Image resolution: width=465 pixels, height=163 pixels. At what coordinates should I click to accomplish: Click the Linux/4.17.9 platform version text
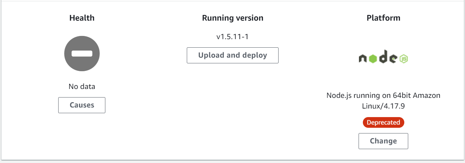coord(383,106)
